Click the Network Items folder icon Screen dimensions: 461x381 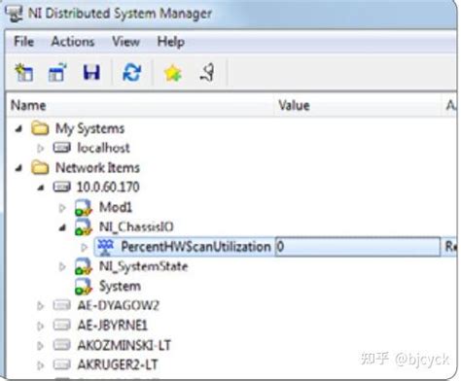[40, 167]
